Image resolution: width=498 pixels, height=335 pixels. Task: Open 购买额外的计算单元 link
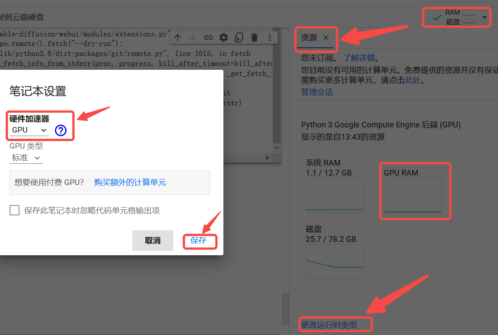pos(130,182)
